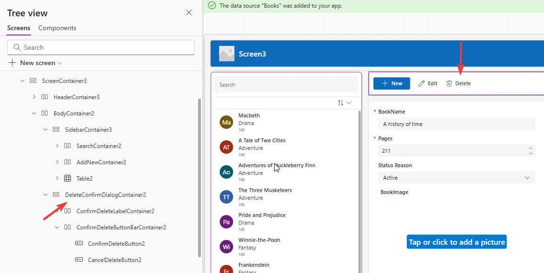Click the Table2 grid icon
Image resolution: width=544 pixels, height=273 pixels.
[67, 178]
